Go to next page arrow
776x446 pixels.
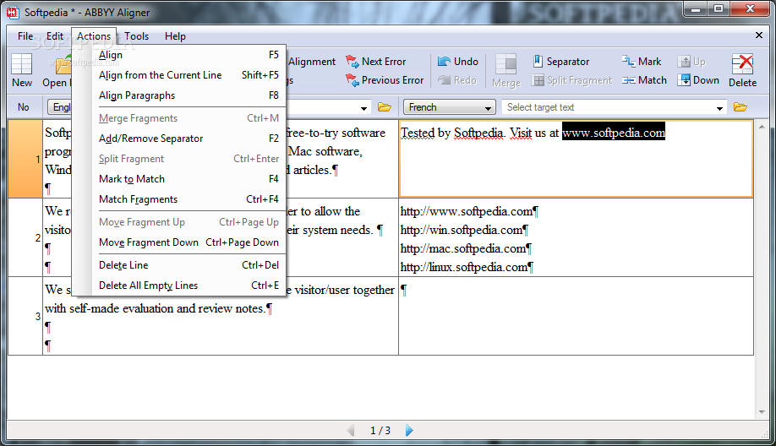[409, 431]
